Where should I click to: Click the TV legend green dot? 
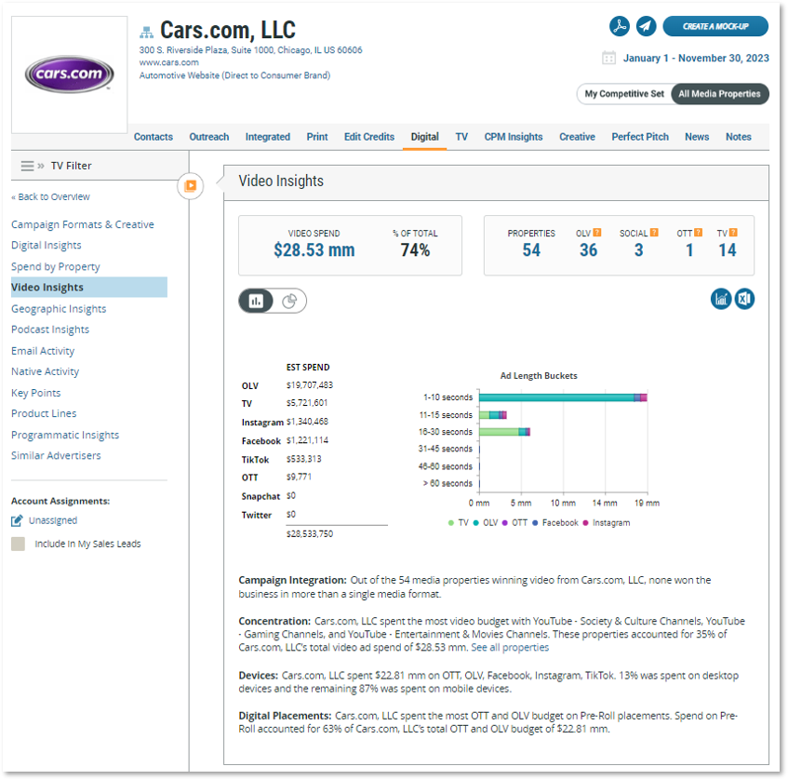451,523
